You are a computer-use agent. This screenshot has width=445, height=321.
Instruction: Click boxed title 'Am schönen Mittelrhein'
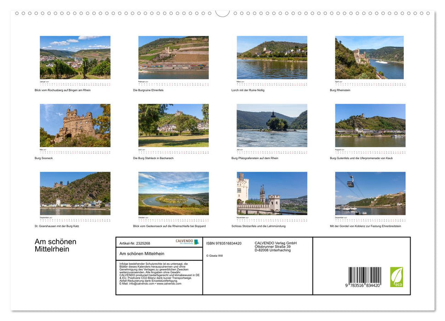tap(142, 254)
